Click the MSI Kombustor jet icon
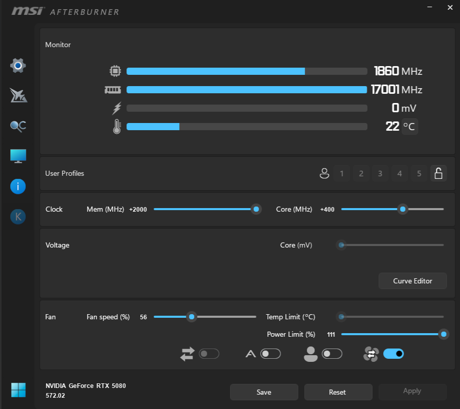The width and height of the screenshot is (460, 409). (18, 95)
